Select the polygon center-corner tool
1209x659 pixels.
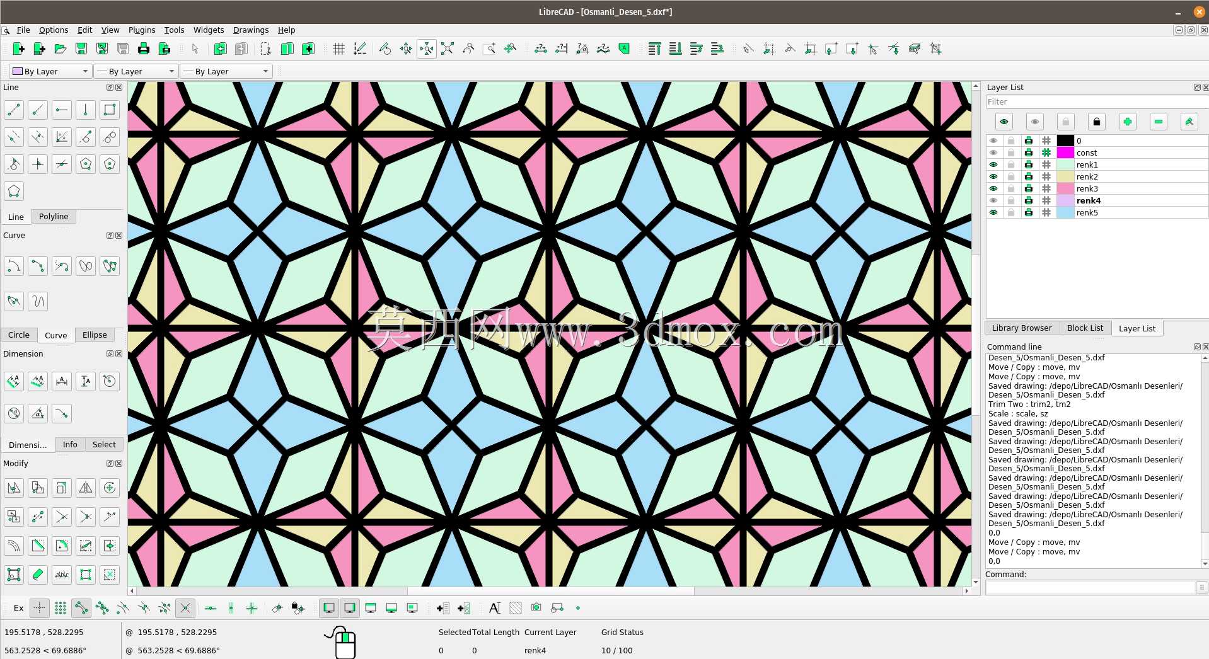(86, 164)
